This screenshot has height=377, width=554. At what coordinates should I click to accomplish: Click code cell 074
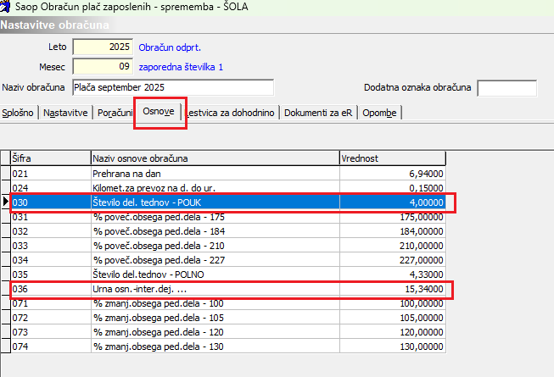(x=51, y=347)
